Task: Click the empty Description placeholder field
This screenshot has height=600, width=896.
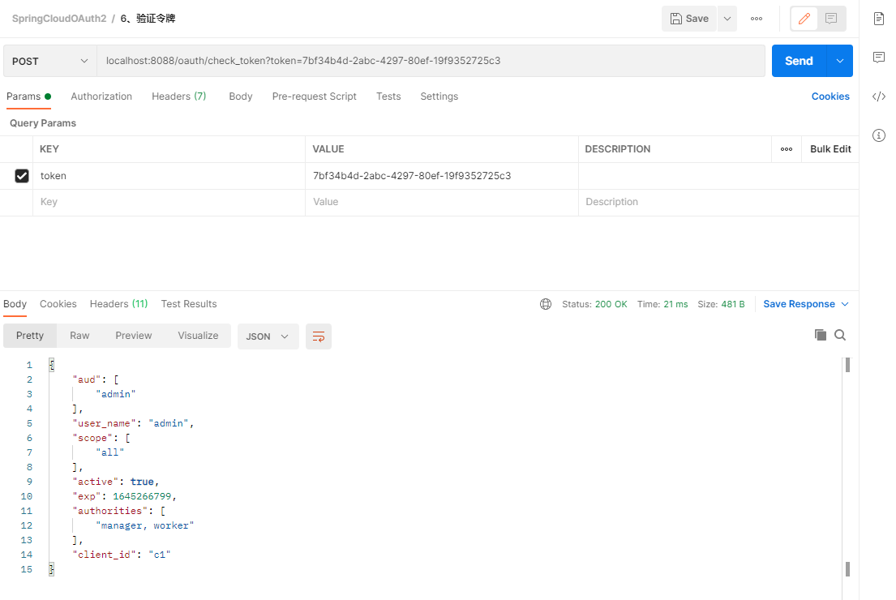Action: click(718, 202)
